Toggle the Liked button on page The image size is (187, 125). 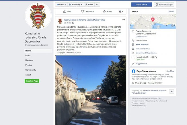61,5
